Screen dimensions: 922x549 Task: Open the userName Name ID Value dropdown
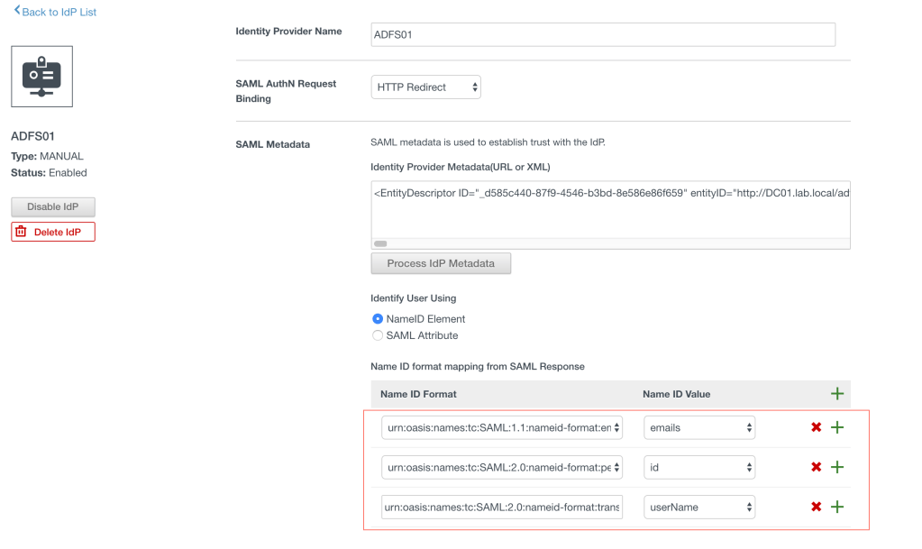click(x=699, y=507)
